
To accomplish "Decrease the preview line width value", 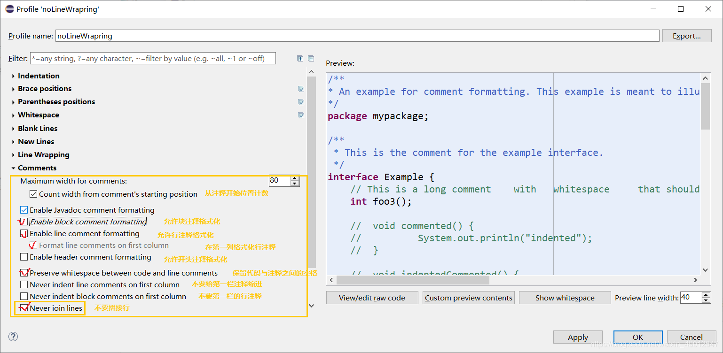I will [x=706, y=300].
